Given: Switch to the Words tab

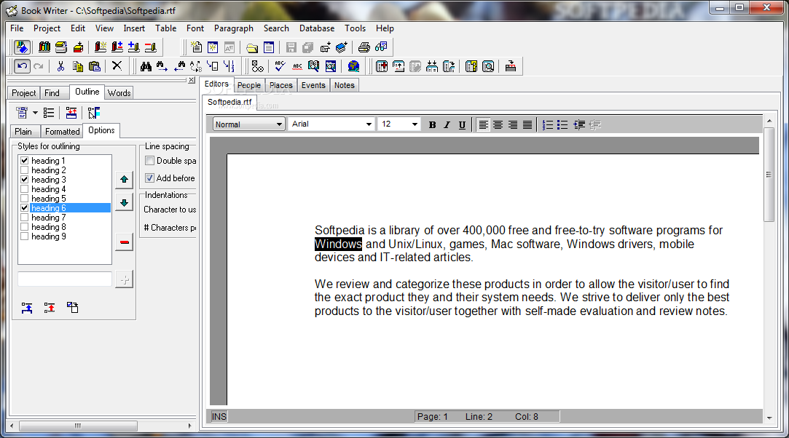Looking at the screenshot, I should click(x=119, y=93).
